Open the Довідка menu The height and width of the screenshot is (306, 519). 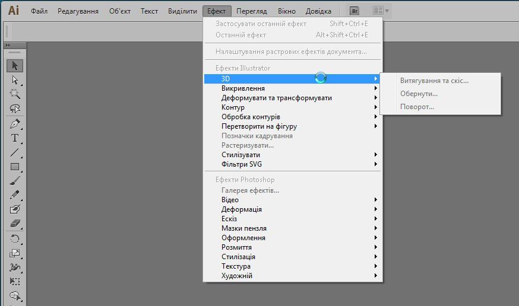(x=318, y=11)
